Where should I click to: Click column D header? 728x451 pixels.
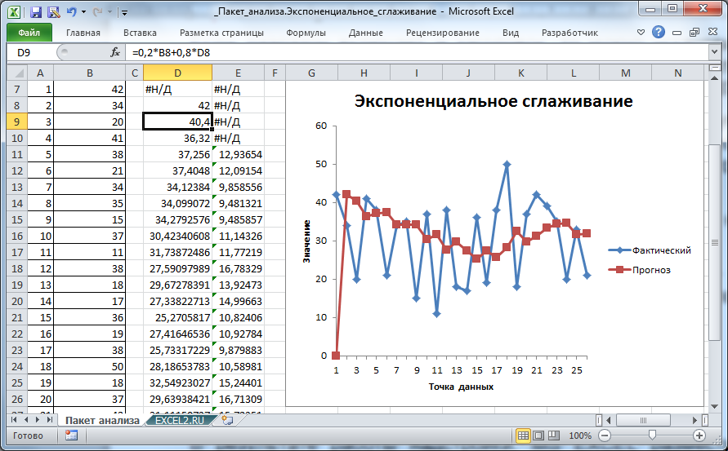point(176,73)
